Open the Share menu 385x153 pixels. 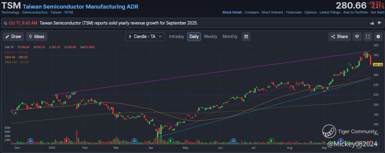[x=340, y=36]
